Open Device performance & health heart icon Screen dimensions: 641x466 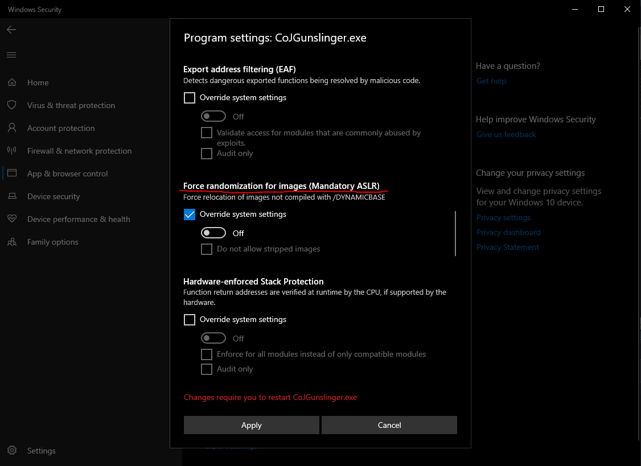(x=11, y=219)
